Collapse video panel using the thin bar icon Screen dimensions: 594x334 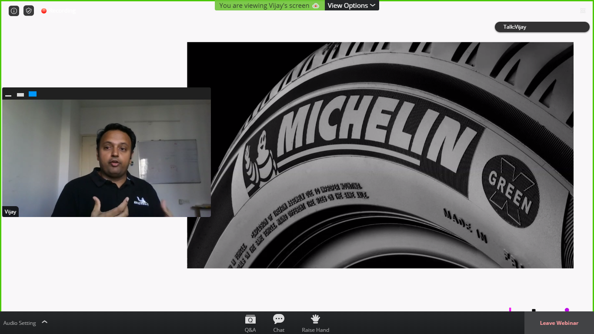(x=8, y=95)
